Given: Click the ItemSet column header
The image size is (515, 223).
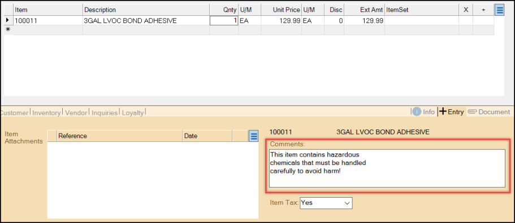Looking at the screenshot, I should 421,10.
